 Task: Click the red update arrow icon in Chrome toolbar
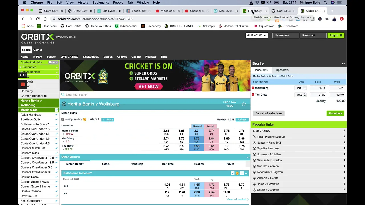342,19
